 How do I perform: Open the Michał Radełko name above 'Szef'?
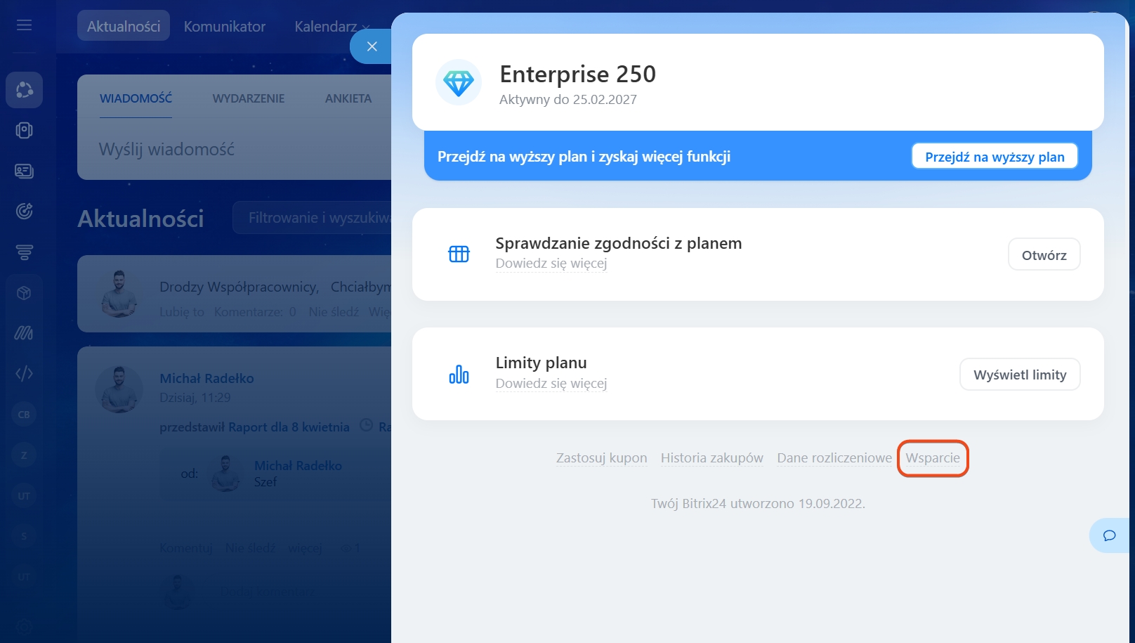point(298,466)
